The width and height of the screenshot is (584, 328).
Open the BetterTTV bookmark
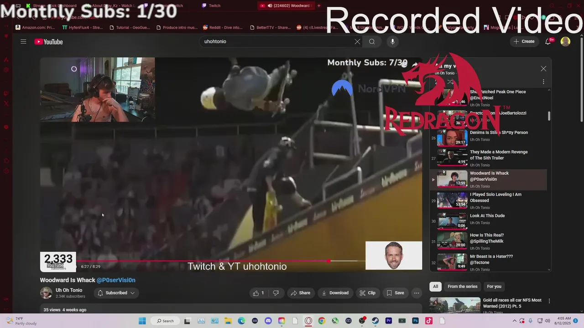pyautogui.click(x=270, y=27)
